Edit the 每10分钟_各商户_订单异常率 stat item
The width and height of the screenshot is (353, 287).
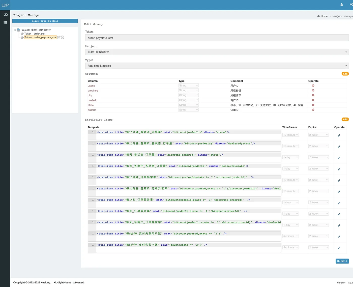339,192
